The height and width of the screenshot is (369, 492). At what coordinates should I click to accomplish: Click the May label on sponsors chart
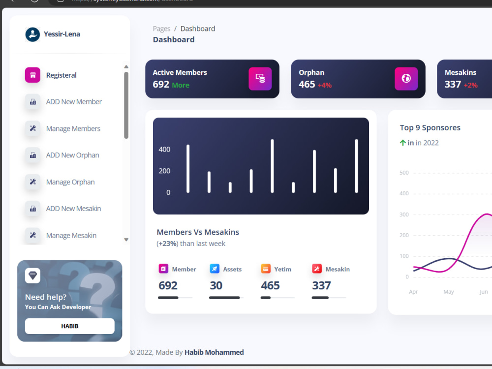pyautogui.click(x=448, y=292)
